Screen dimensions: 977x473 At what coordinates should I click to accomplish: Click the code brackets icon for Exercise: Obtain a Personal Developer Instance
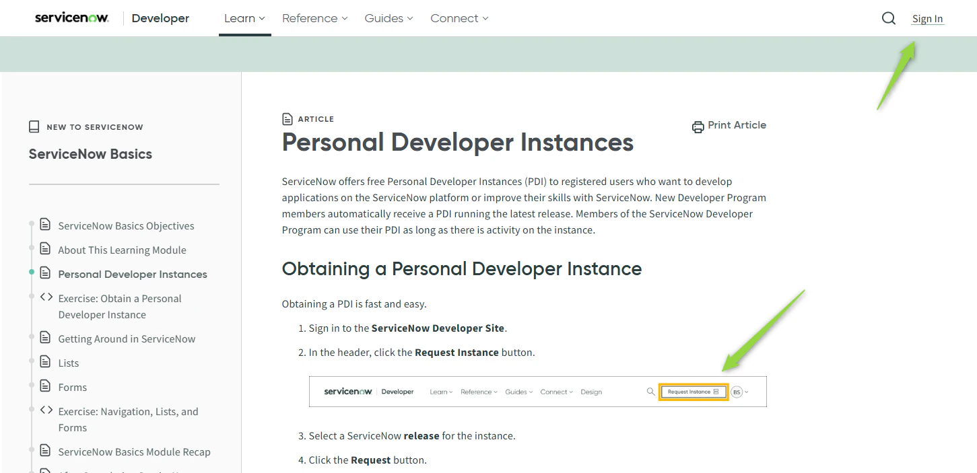[46, 298]
